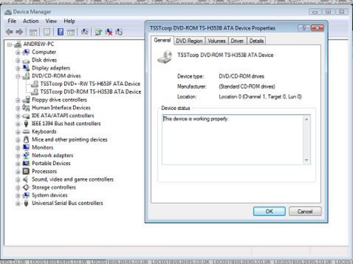The image size is (353, 264).
Task: Click the Uninstall toolbar icon with the red X
Action: click(x=109, y=32)
